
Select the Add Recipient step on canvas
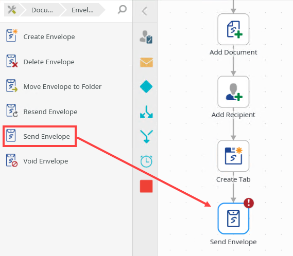tap(233, 92)
